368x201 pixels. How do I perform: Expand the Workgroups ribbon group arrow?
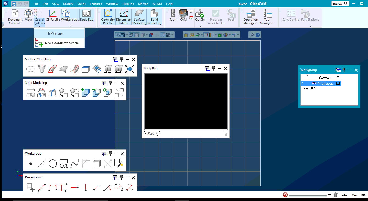click(70, 26)
